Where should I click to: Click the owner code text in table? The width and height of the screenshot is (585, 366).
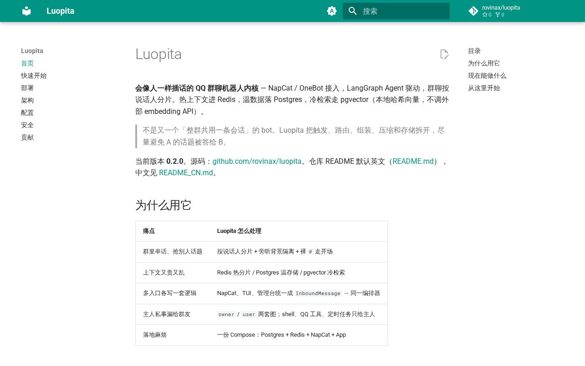pyautogui.click(x=226, y=314)
